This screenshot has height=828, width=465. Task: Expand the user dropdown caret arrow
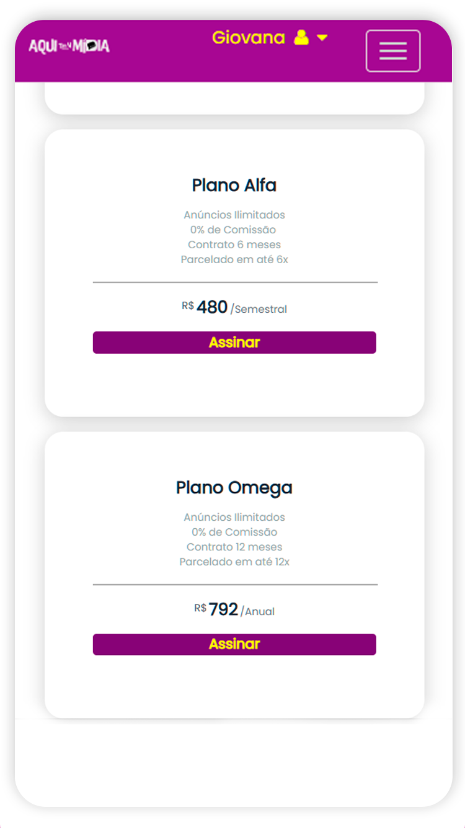322,38
